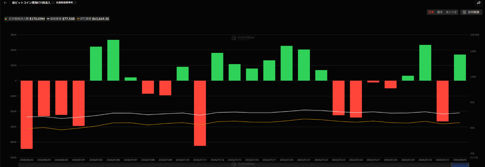Click the red bar for 2026/06/29
The width and height of the screenshot is (485, 167).
(44, 98)
